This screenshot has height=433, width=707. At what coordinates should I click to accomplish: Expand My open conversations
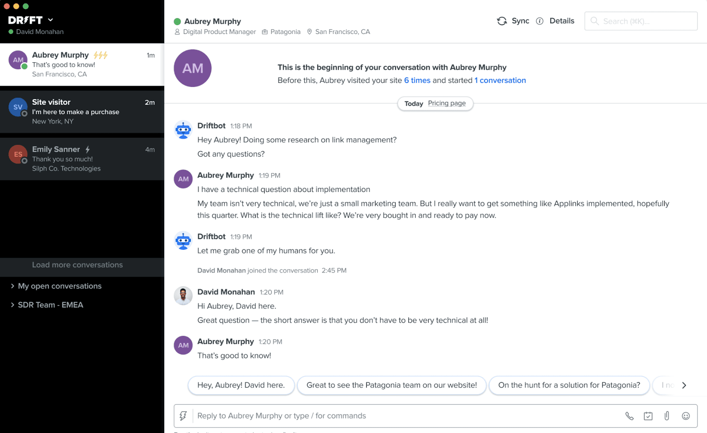point(60,286)
